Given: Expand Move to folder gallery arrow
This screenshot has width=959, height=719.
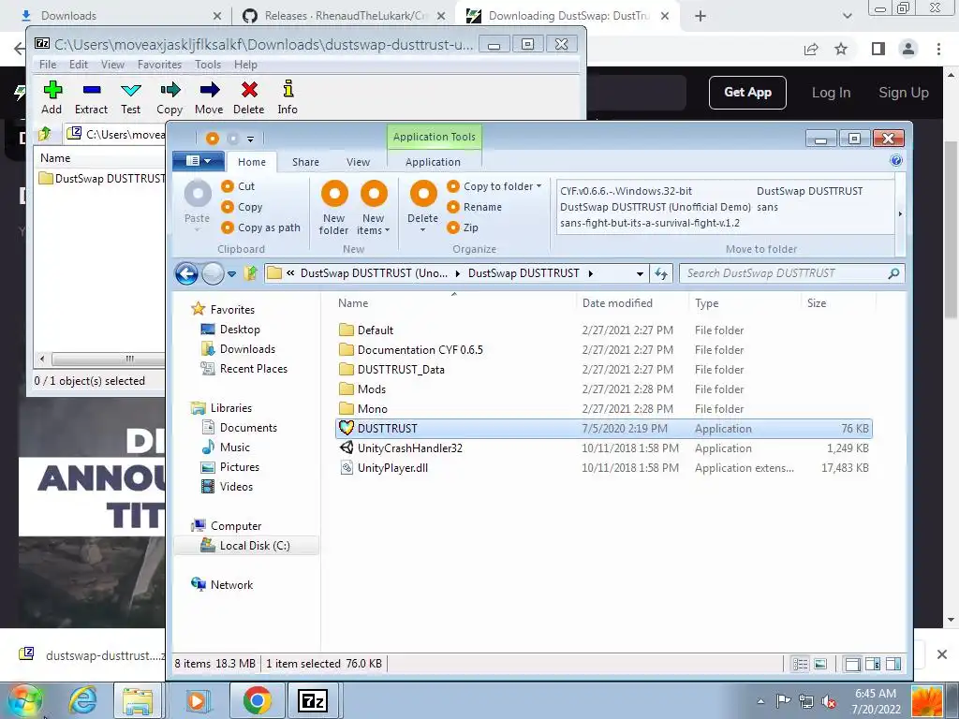Looking at the screenshot, I should 900,213.
